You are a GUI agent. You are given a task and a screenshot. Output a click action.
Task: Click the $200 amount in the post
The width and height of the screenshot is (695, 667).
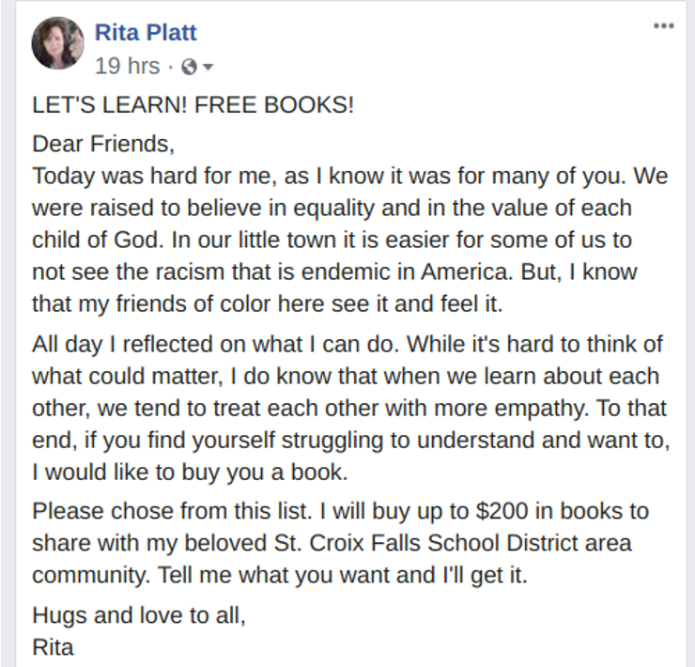tap(502, 511)
